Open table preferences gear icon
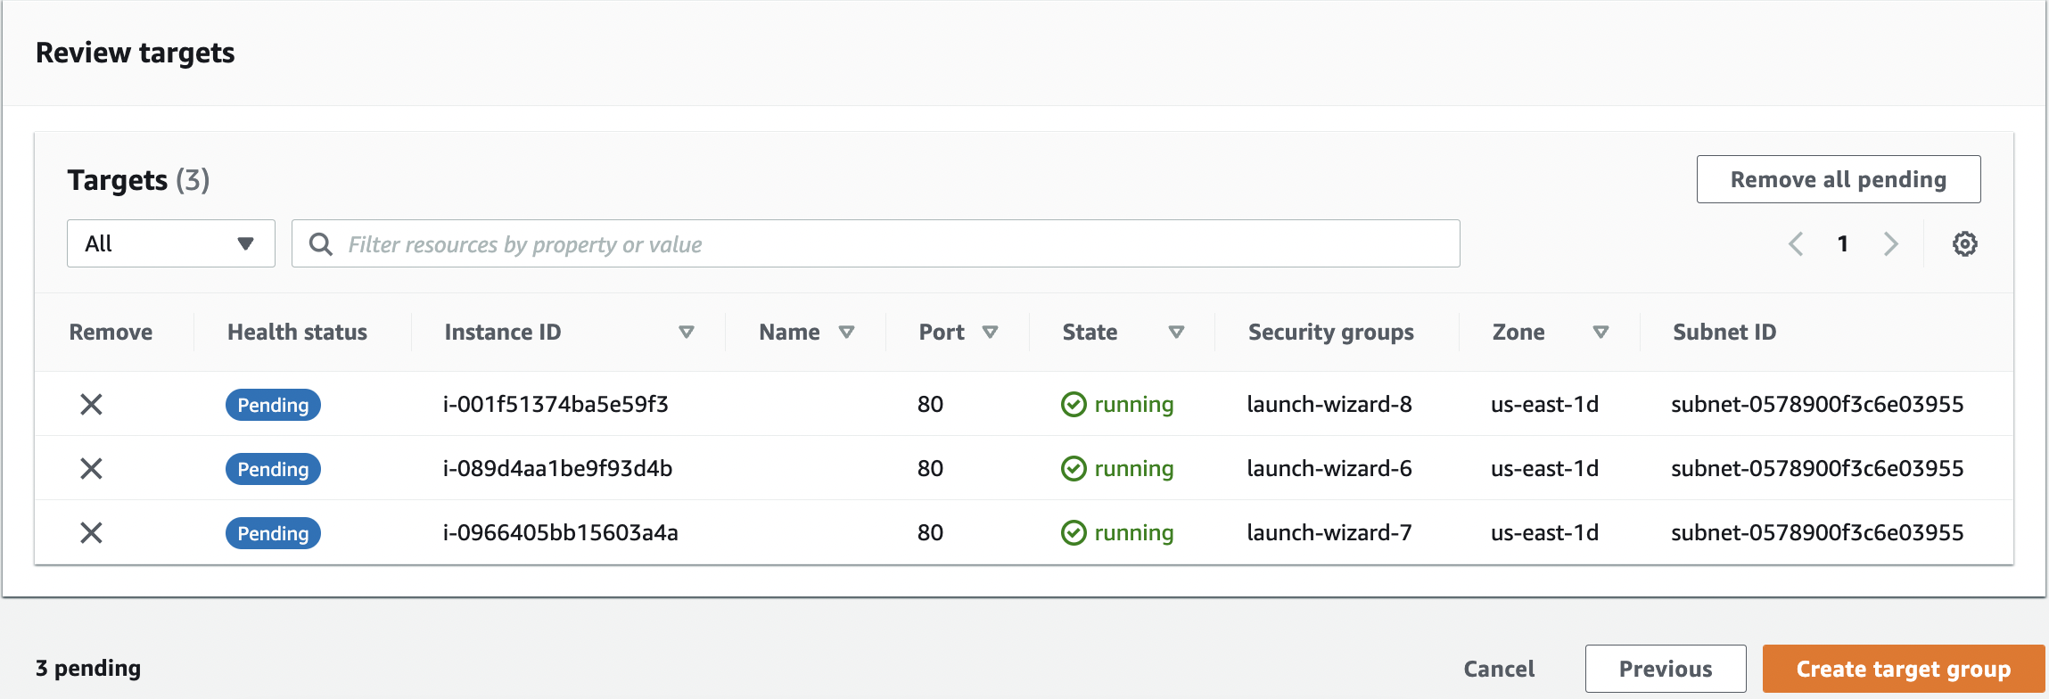 pos(1964,244)
